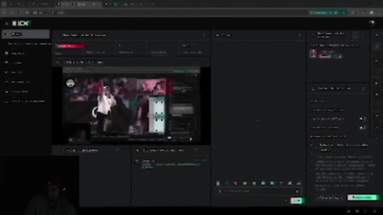The width and height of the screenshot is (383, 215).
Task: Click the chat message input field
Action: click(258, 191)
